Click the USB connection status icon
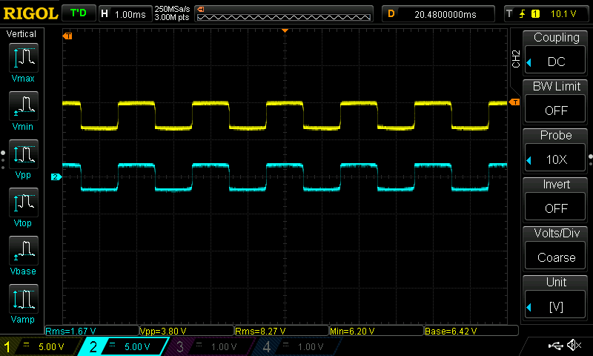Screen dimensions: 593x356 click(x=555, y=346)
